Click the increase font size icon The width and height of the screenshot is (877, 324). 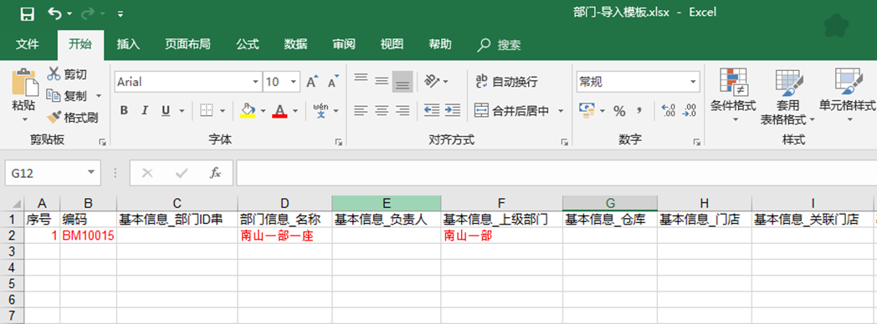pyautogui.click(x=313, y=82)
